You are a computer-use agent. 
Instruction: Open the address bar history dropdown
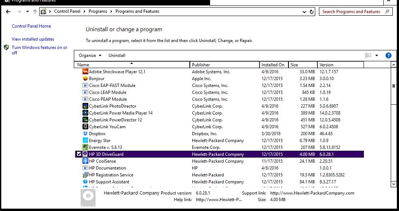coord(302,12)
